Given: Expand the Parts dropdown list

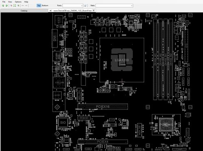Looking at the screenshot, I should tap(82, 6).
